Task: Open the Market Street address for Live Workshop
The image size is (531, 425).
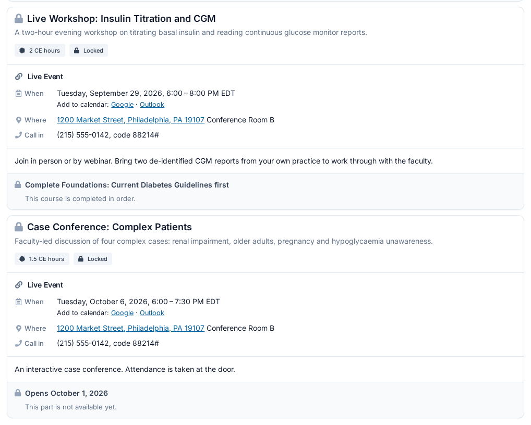Action: 131,120
